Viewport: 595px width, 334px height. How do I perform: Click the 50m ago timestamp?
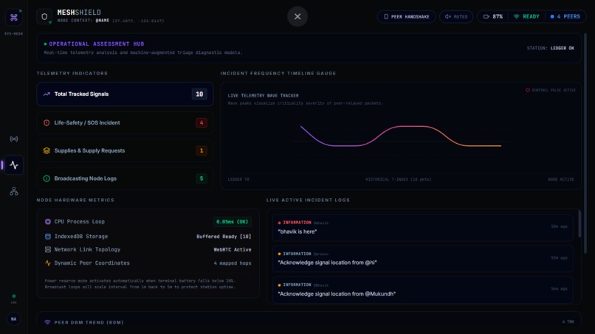point(559,226)
